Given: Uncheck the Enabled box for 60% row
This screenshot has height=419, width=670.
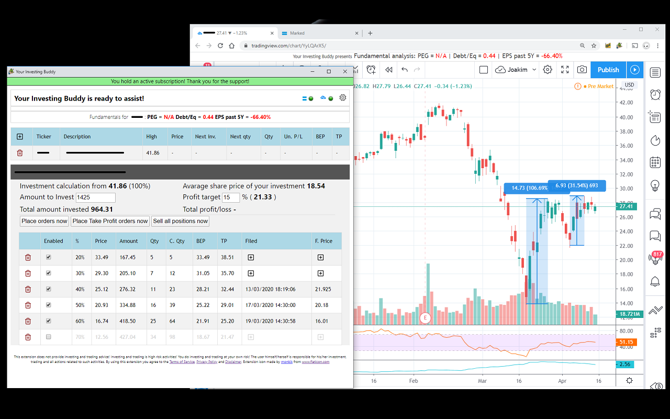Looking at the screenshot, I should pos(49,321).
